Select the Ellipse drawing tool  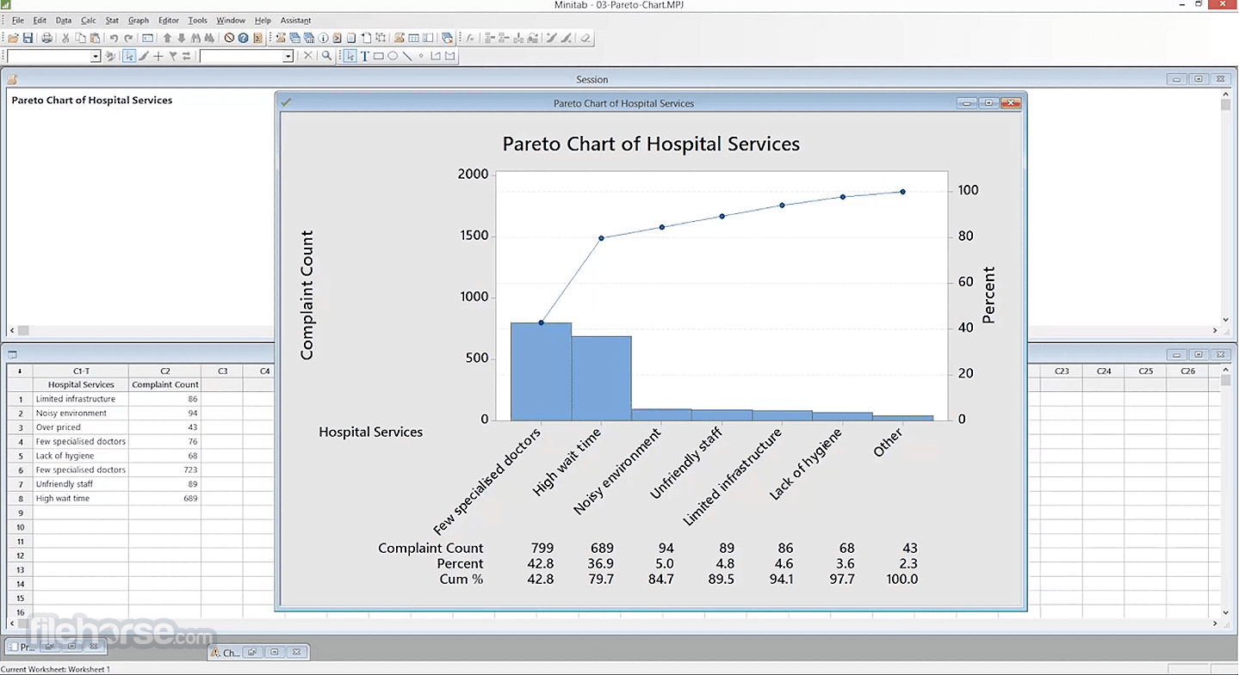coord(393,56)
